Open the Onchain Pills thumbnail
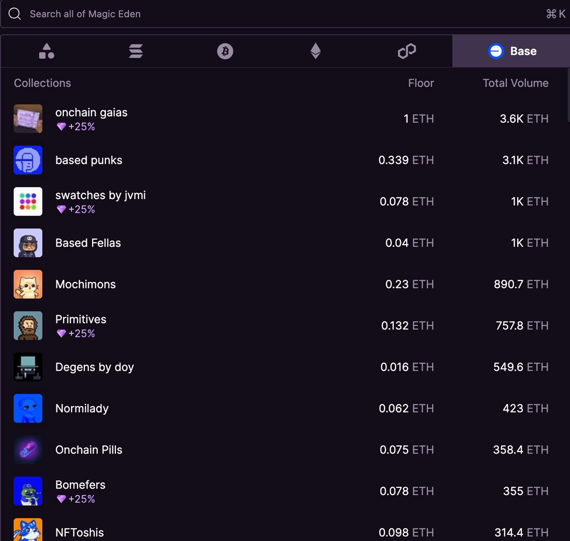Image resolution: width=570 pixels, height=541 pixels. (28, 450)
